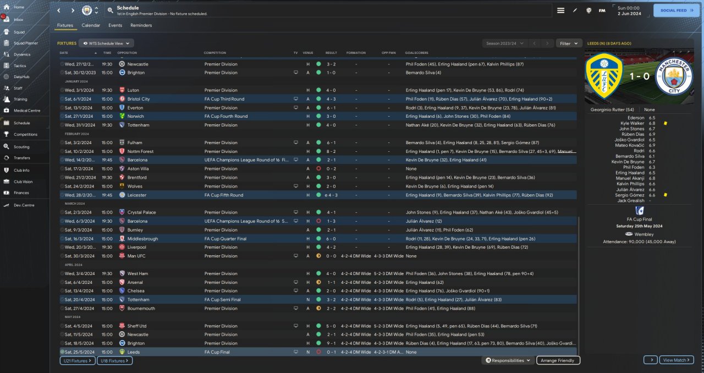This screenshot has height=373, width=704.
Task: Open the Medical Centre section
Action: pos(26,111)
